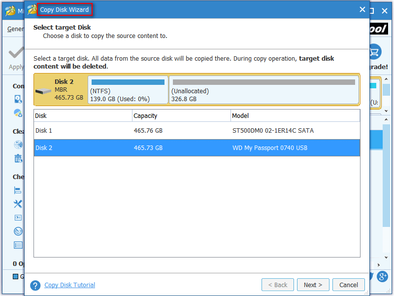Click the second Convert section sidebar icon
Viewport: 394px width, 296px height.
point(18,113)
